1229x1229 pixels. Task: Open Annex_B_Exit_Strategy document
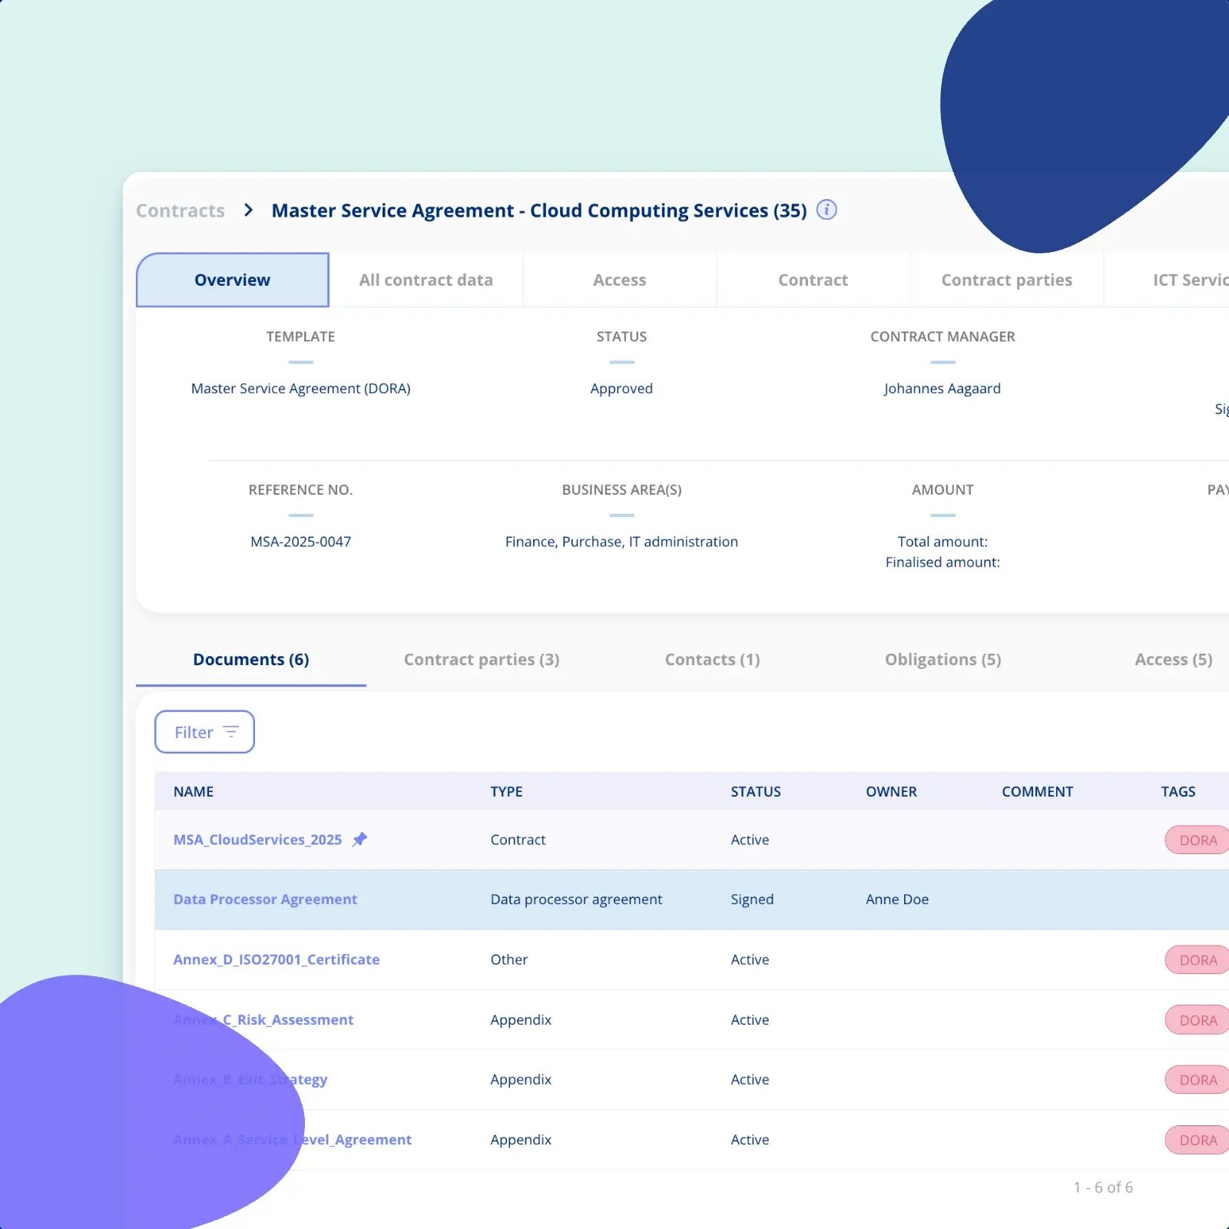click(250, 1079)
